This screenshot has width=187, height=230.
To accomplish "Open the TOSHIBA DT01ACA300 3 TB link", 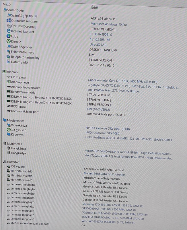I will pyautogui.click(x=113, y=218).
